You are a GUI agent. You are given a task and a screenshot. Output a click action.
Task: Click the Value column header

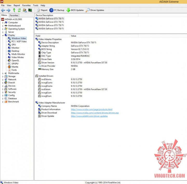(104, 36)
